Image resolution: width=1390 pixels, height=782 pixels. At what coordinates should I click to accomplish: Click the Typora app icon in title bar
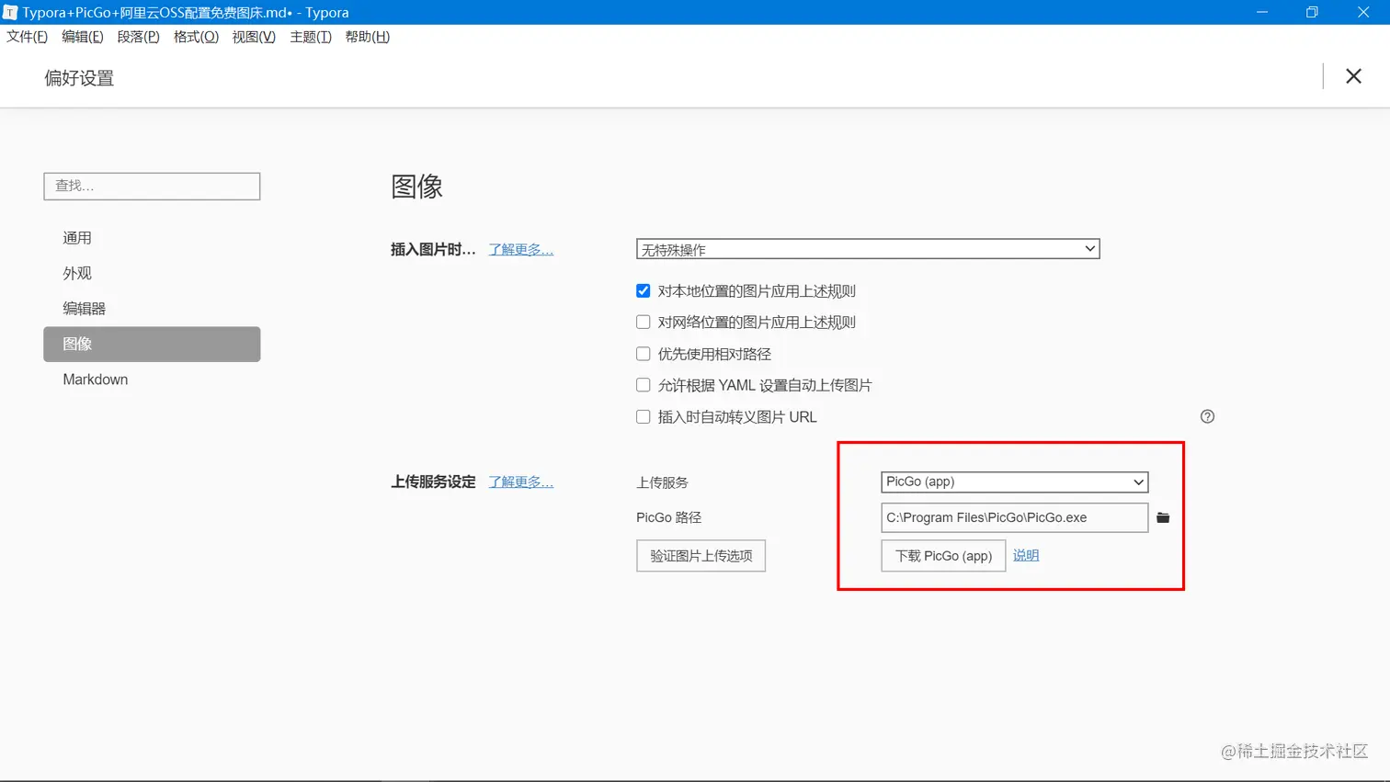click(x=10, y=12)
